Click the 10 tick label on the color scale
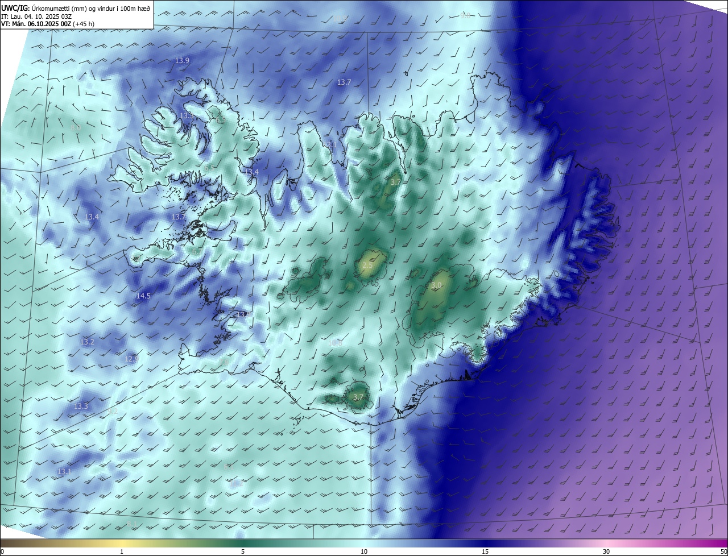 [364, 551]
